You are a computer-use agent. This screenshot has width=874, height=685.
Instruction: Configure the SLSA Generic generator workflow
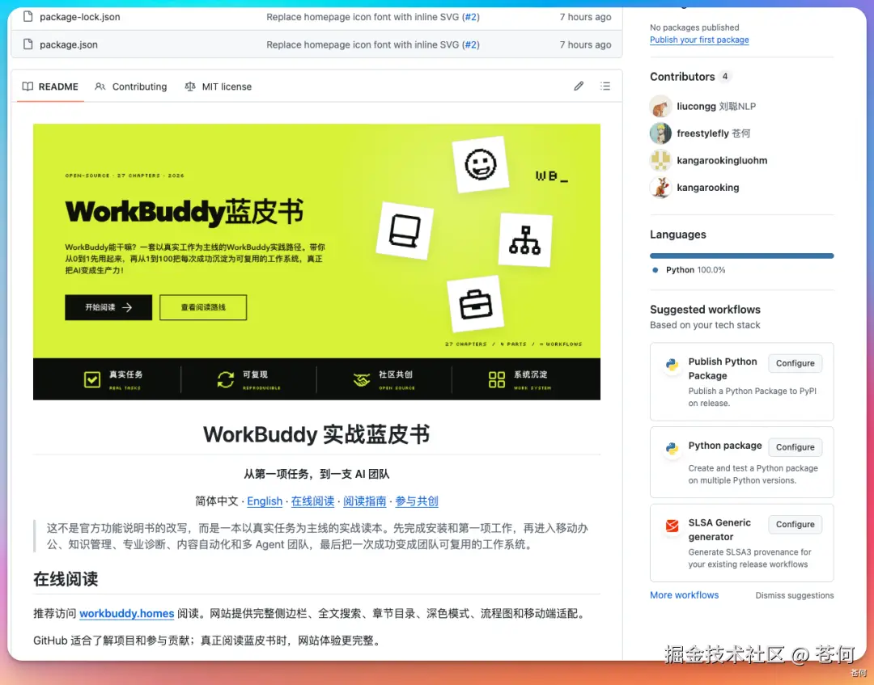(x=795, y=524)
